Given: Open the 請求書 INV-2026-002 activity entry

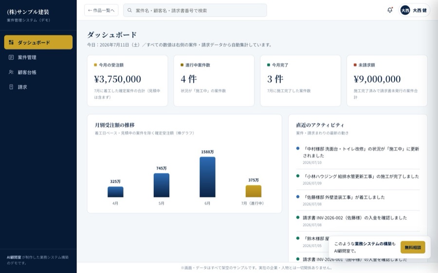Looking at the screenshot, I should click(358, 221).
